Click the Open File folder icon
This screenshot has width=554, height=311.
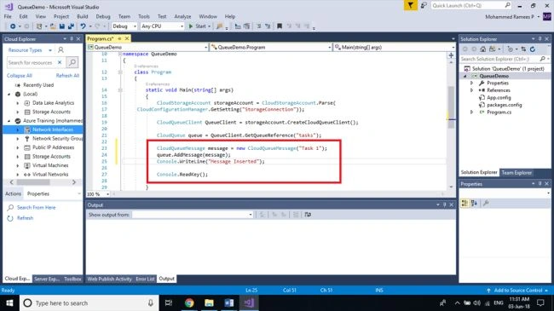pos(53,26)
